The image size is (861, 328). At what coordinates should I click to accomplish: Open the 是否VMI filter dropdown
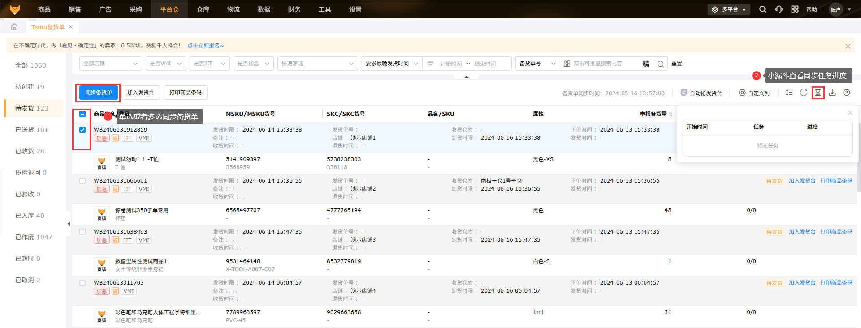pos(165,64)
